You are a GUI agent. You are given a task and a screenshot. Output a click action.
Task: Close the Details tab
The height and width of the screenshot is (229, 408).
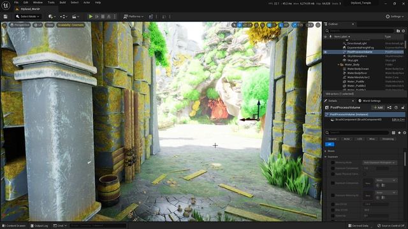coord(353,101)
